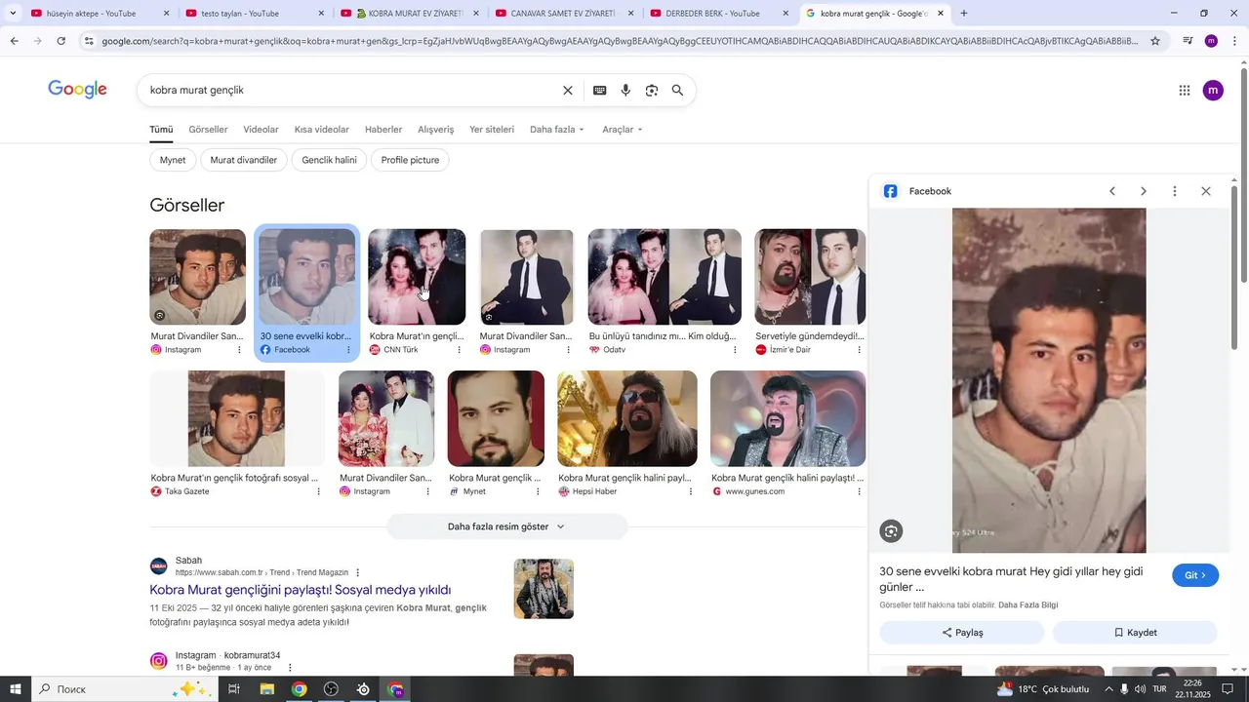Open the Google account avatar
The height and width of the screenshot is (702, 1249).
pyautogui.click(x=1213, y=91)
